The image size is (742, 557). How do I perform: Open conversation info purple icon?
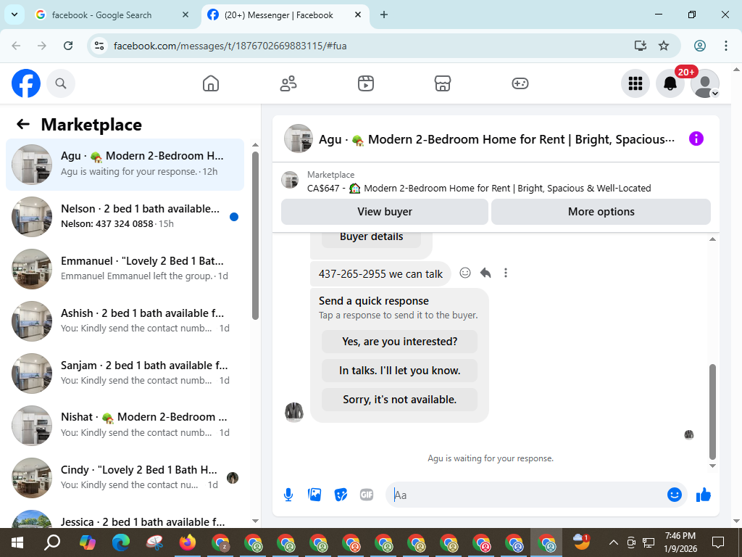[696, 139]
